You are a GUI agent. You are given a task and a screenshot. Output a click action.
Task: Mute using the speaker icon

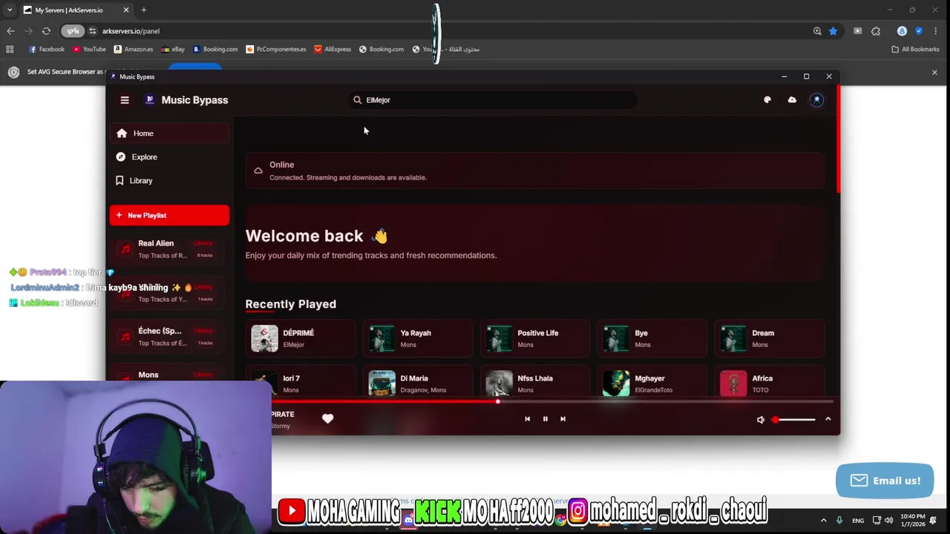[760, 420]
